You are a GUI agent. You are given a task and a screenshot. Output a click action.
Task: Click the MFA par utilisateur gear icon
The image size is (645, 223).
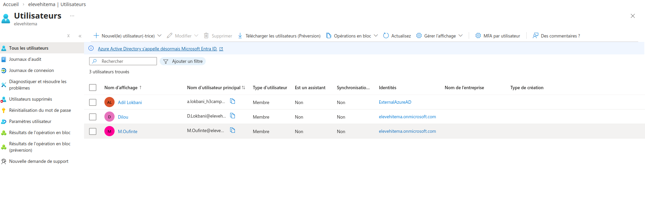pos(478,36)
